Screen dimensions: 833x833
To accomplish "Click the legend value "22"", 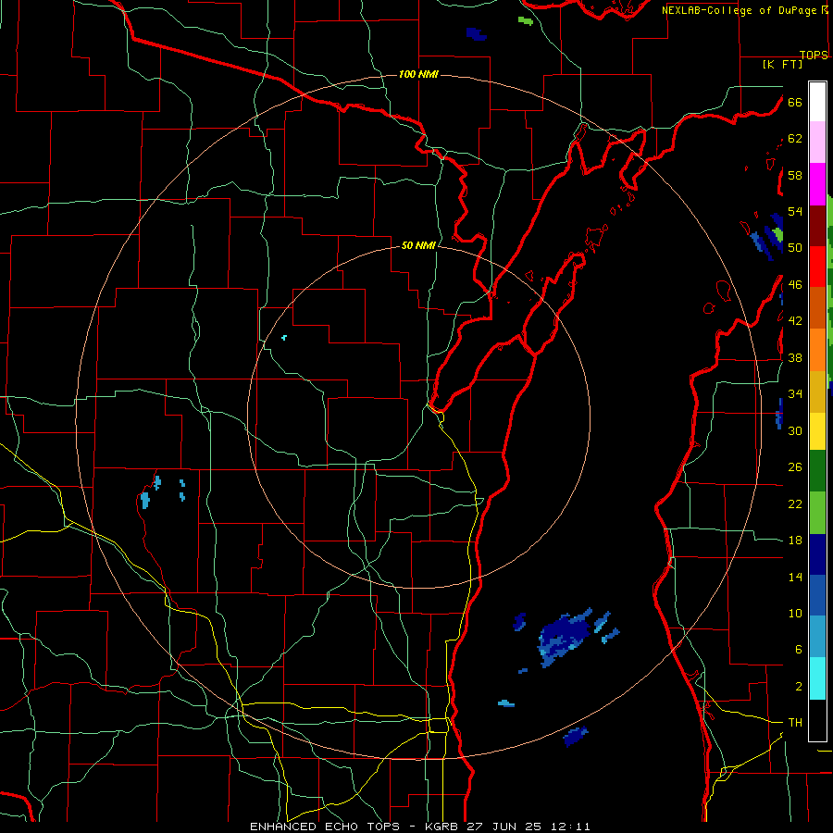I will pos(795,504).
